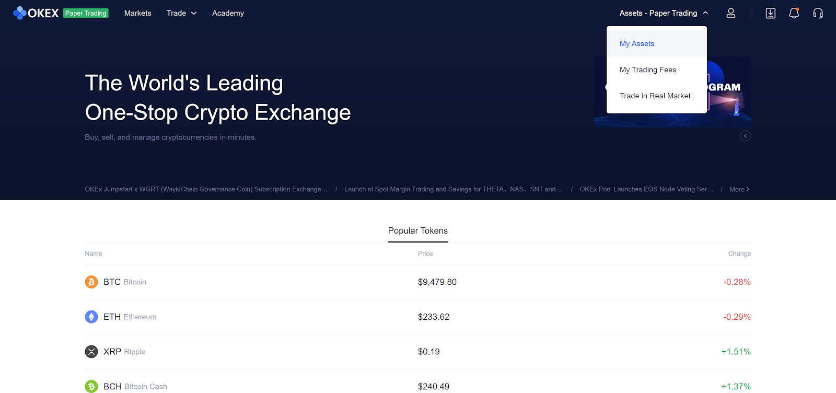The image size is (836, 393).
Task: Toggle the Paper Trading badge
Action: [86, 13]
